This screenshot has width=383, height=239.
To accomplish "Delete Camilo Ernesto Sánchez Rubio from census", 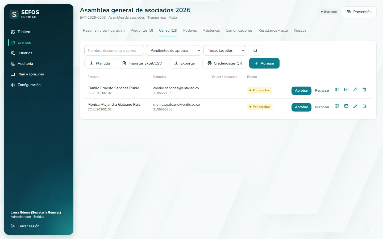I will tap(364, 90).
